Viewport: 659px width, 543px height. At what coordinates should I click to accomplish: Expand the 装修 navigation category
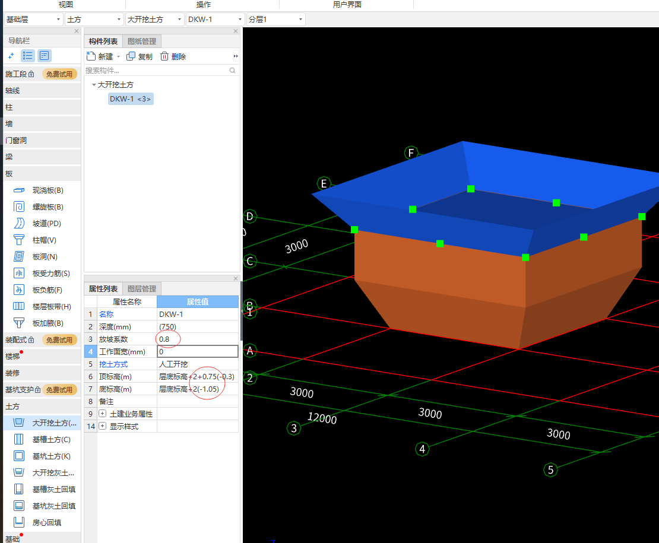click(x=42, y=373)
